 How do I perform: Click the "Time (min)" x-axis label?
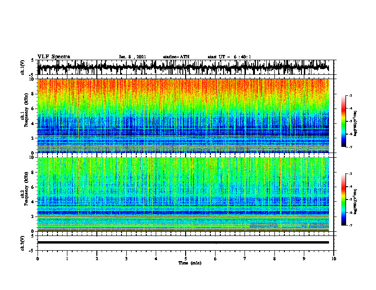click(190, 263)
